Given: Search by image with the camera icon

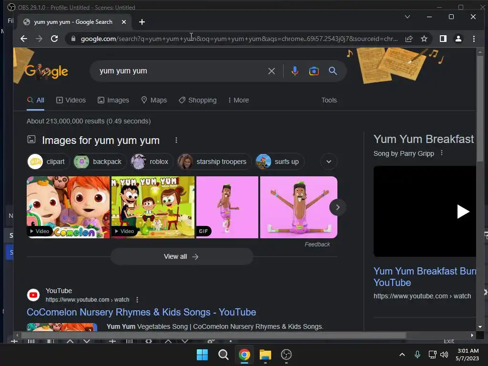Looking at the screenshot, I should coord(314,71).
